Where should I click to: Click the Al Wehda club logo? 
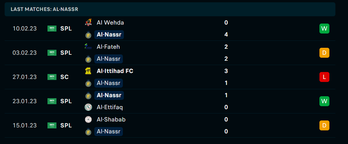click(x=88, y=23)
